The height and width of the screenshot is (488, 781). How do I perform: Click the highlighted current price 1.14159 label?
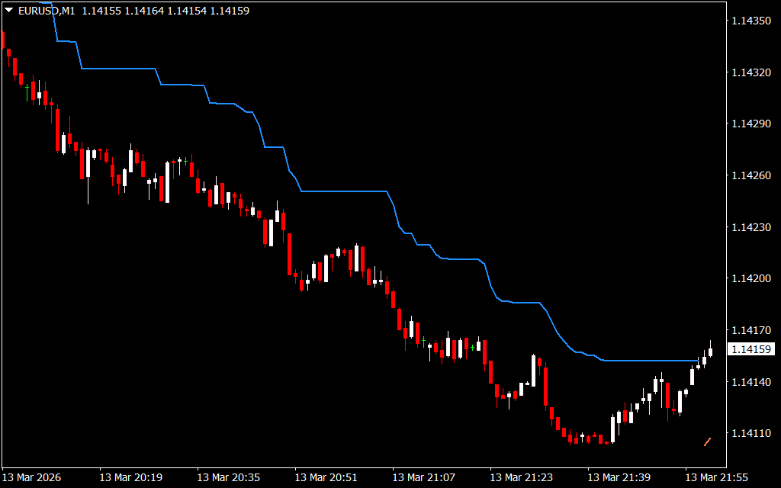(x=752, y=349)
